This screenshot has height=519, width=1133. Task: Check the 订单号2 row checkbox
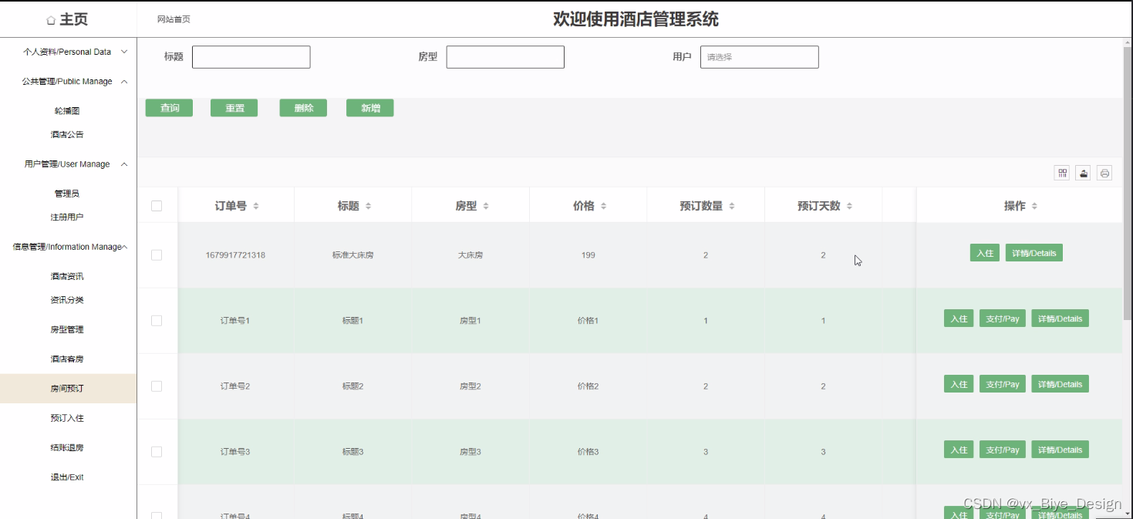[157, 386]
